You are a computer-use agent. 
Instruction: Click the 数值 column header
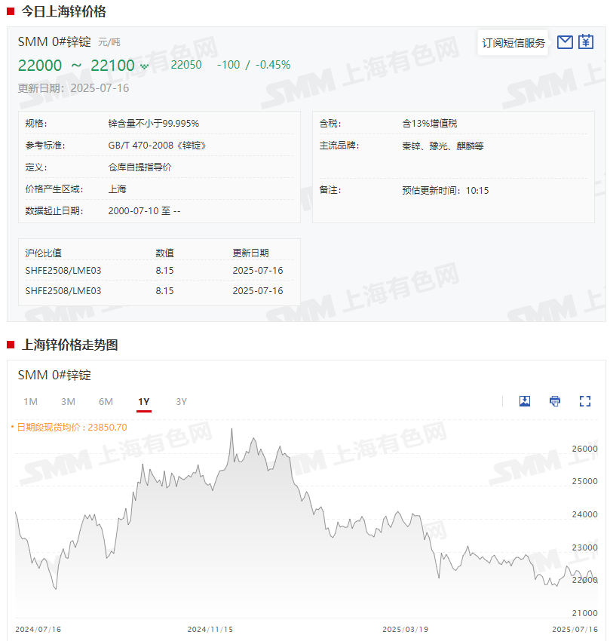pyautogui.click(x=164, y=253)
